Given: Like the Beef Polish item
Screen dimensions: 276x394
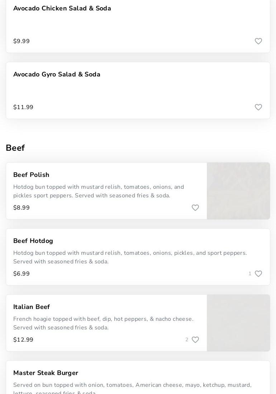Looking at the screenshot, I should point(195,208).
